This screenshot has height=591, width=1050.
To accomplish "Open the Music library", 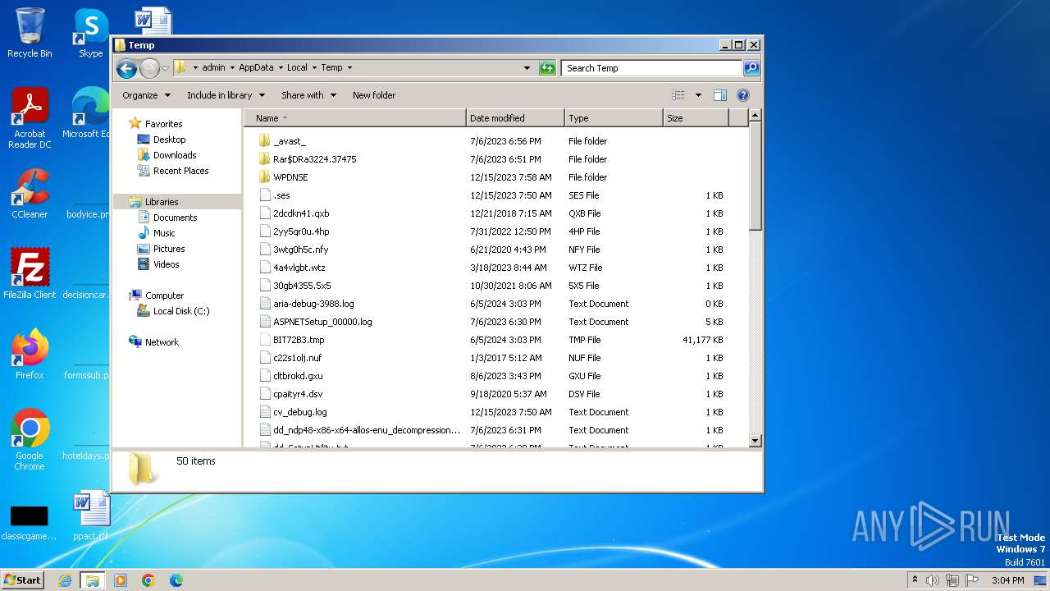I will coord(164,233).
